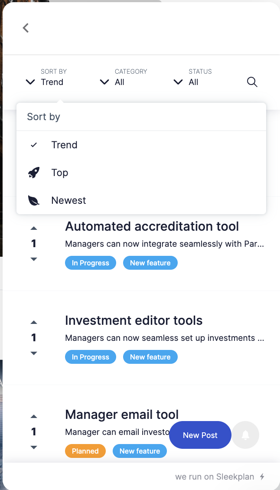The image size is (280, 490).
Task: Open the Investment editor tools post
Action: point(134,320)
